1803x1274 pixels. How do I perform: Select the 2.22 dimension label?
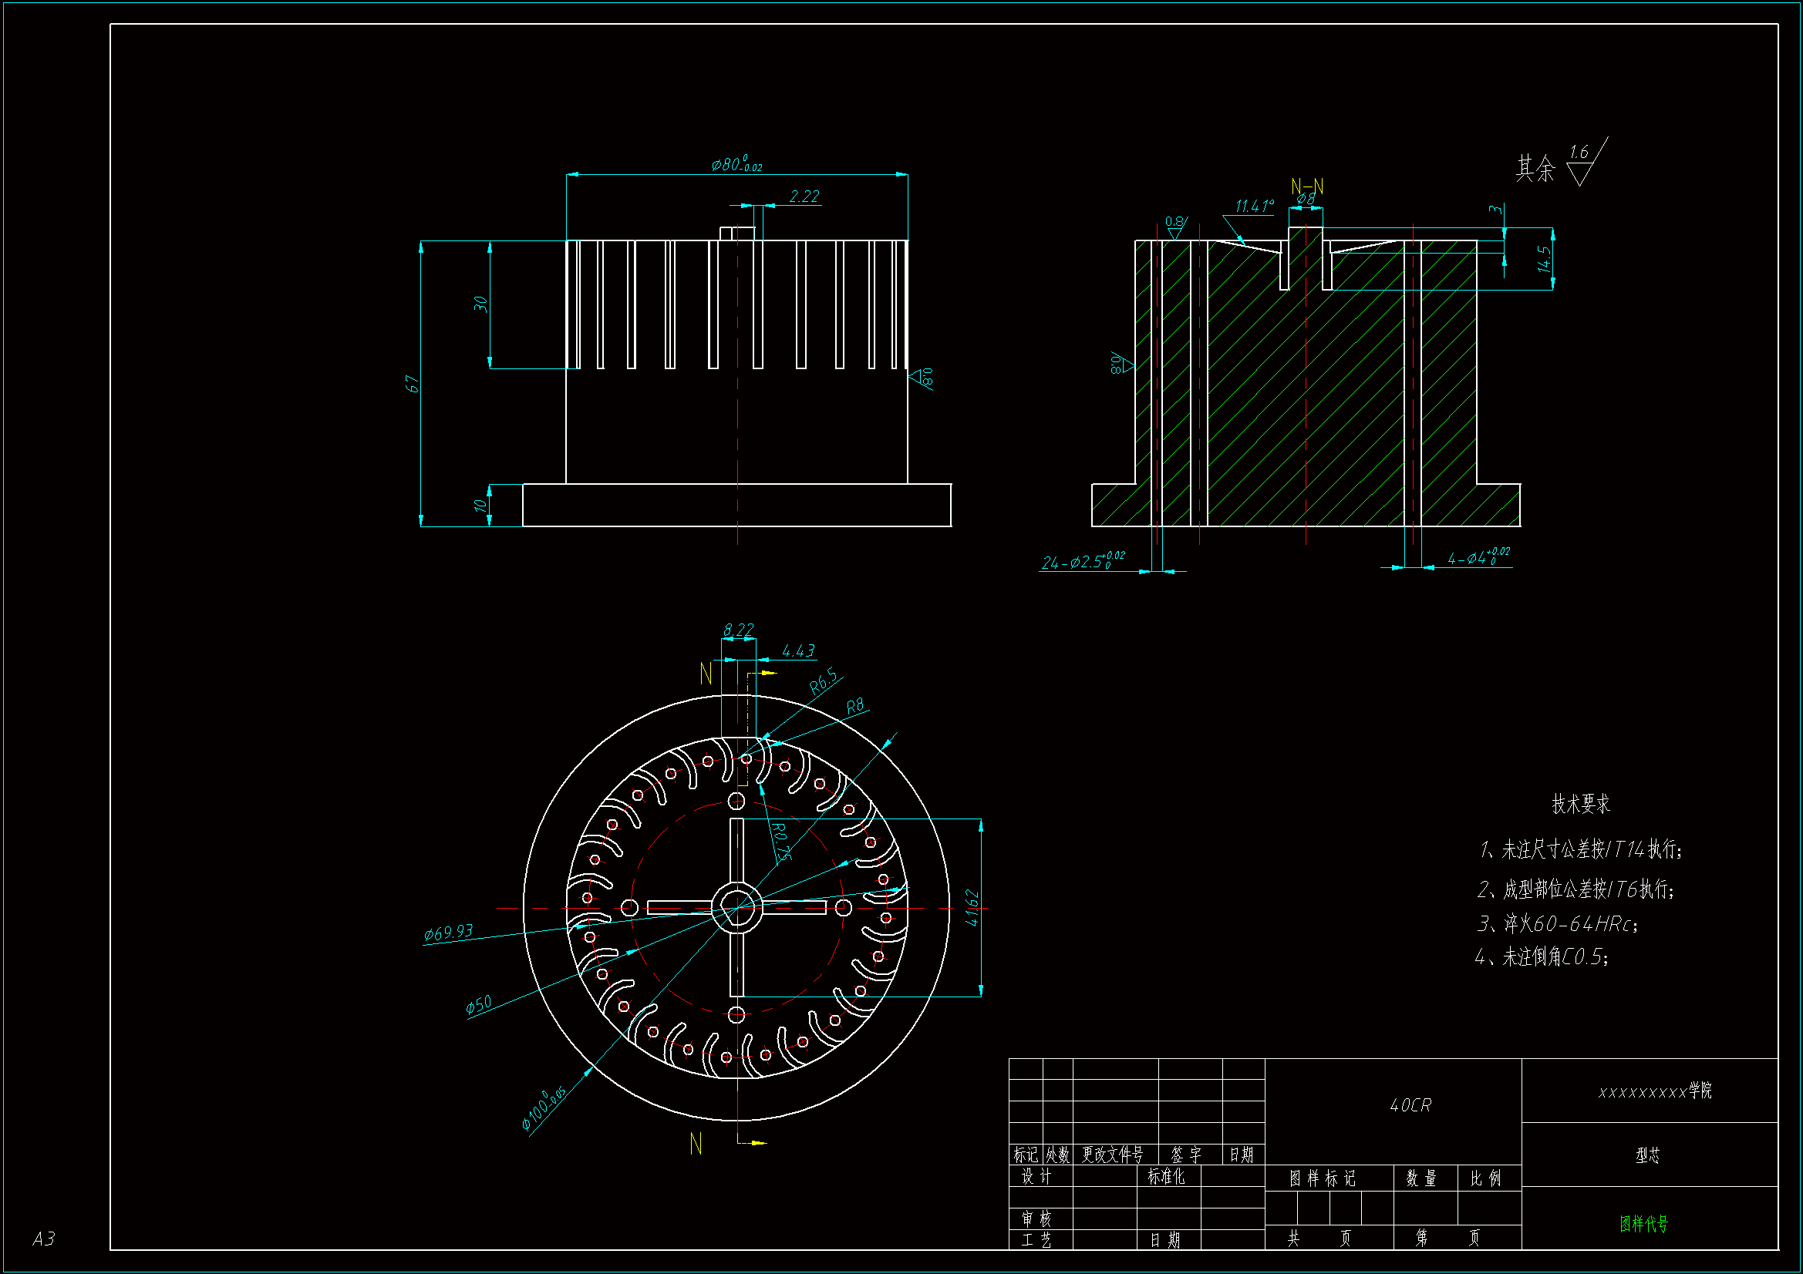click(x=804, y=197)
